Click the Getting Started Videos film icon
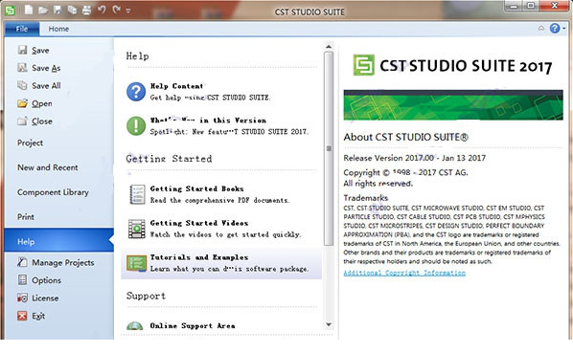This screenshot has width=573, height=353. [x=137, y=229]
